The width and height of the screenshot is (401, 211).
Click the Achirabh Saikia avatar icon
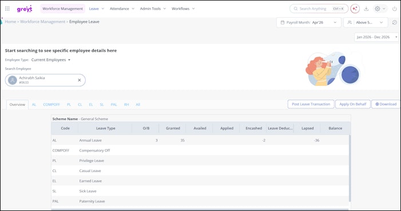[x=13, y=80]
